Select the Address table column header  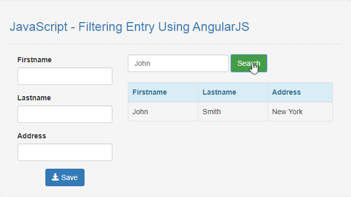[300, 92]
